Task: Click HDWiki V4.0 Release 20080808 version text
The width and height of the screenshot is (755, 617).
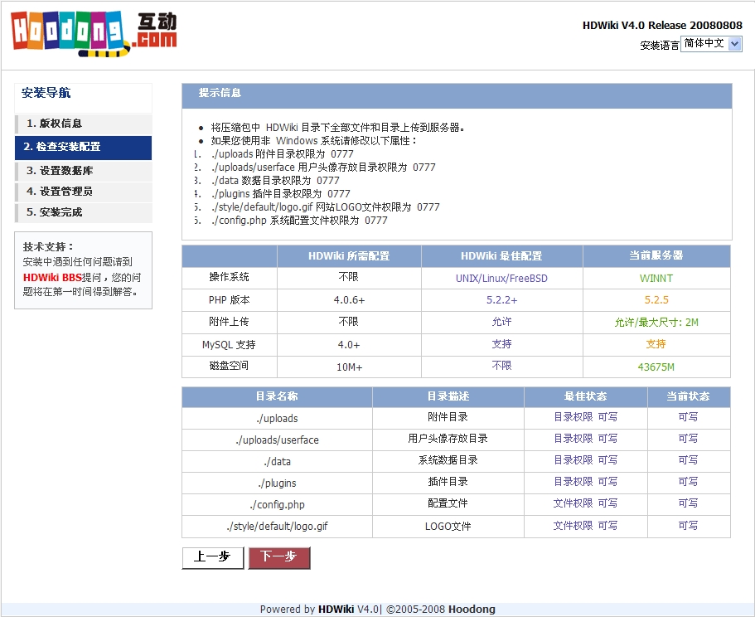Action: [x=662, y=26]
